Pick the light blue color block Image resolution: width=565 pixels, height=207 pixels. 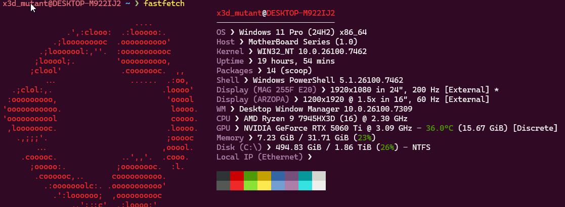(x=278, y=185)
